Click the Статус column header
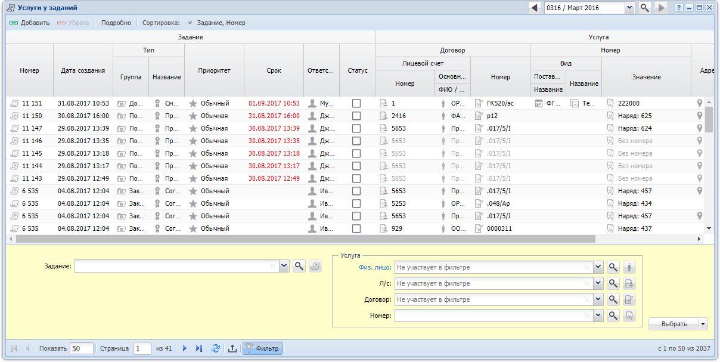Viewport: 720px width, 362px height. tap(357, 70)
